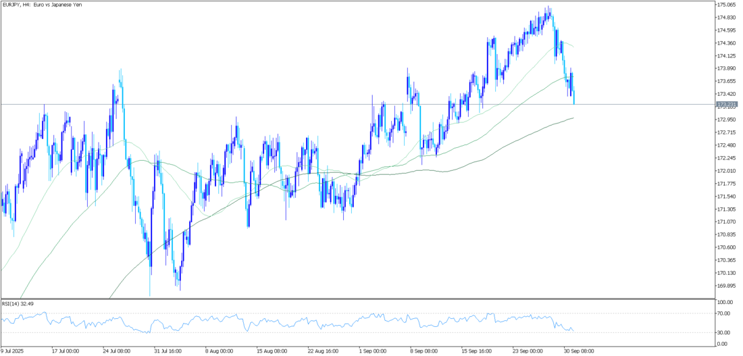
Task: Click the 169.895 price axis label
Action: tap(727, 285)
